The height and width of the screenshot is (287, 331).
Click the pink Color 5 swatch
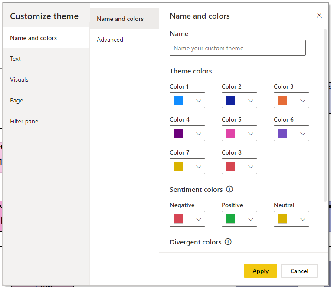pyautogui.click(x=230, y=133)
